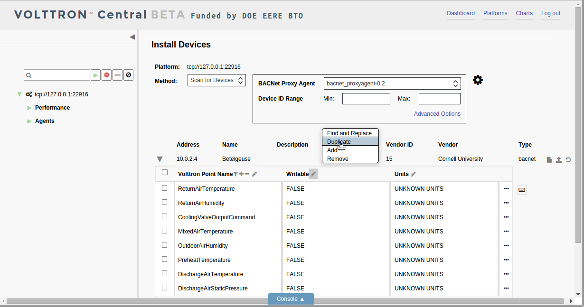This screenshot has width=584, height=307.
Task: Check the CoolingValveOutputCommand row checkbox
Action: (x=165, y=216)
